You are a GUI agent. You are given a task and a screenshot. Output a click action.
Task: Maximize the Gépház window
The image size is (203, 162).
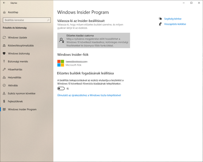(191, 3)
